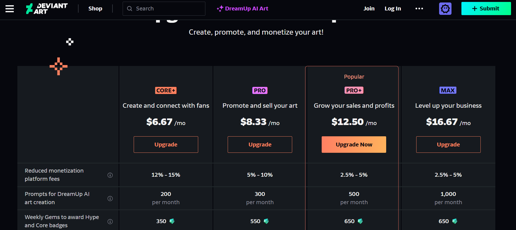This screenshot has width=516, height=230.
Task: Click the DeviantArt logo
Action: [47, 9]
